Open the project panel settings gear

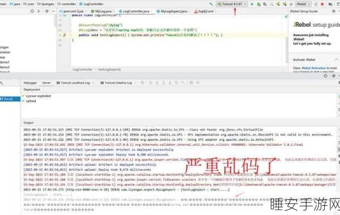[47, 11]
